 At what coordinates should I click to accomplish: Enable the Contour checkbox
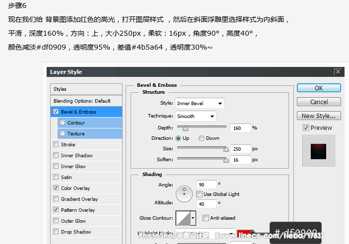coord(62,123)
